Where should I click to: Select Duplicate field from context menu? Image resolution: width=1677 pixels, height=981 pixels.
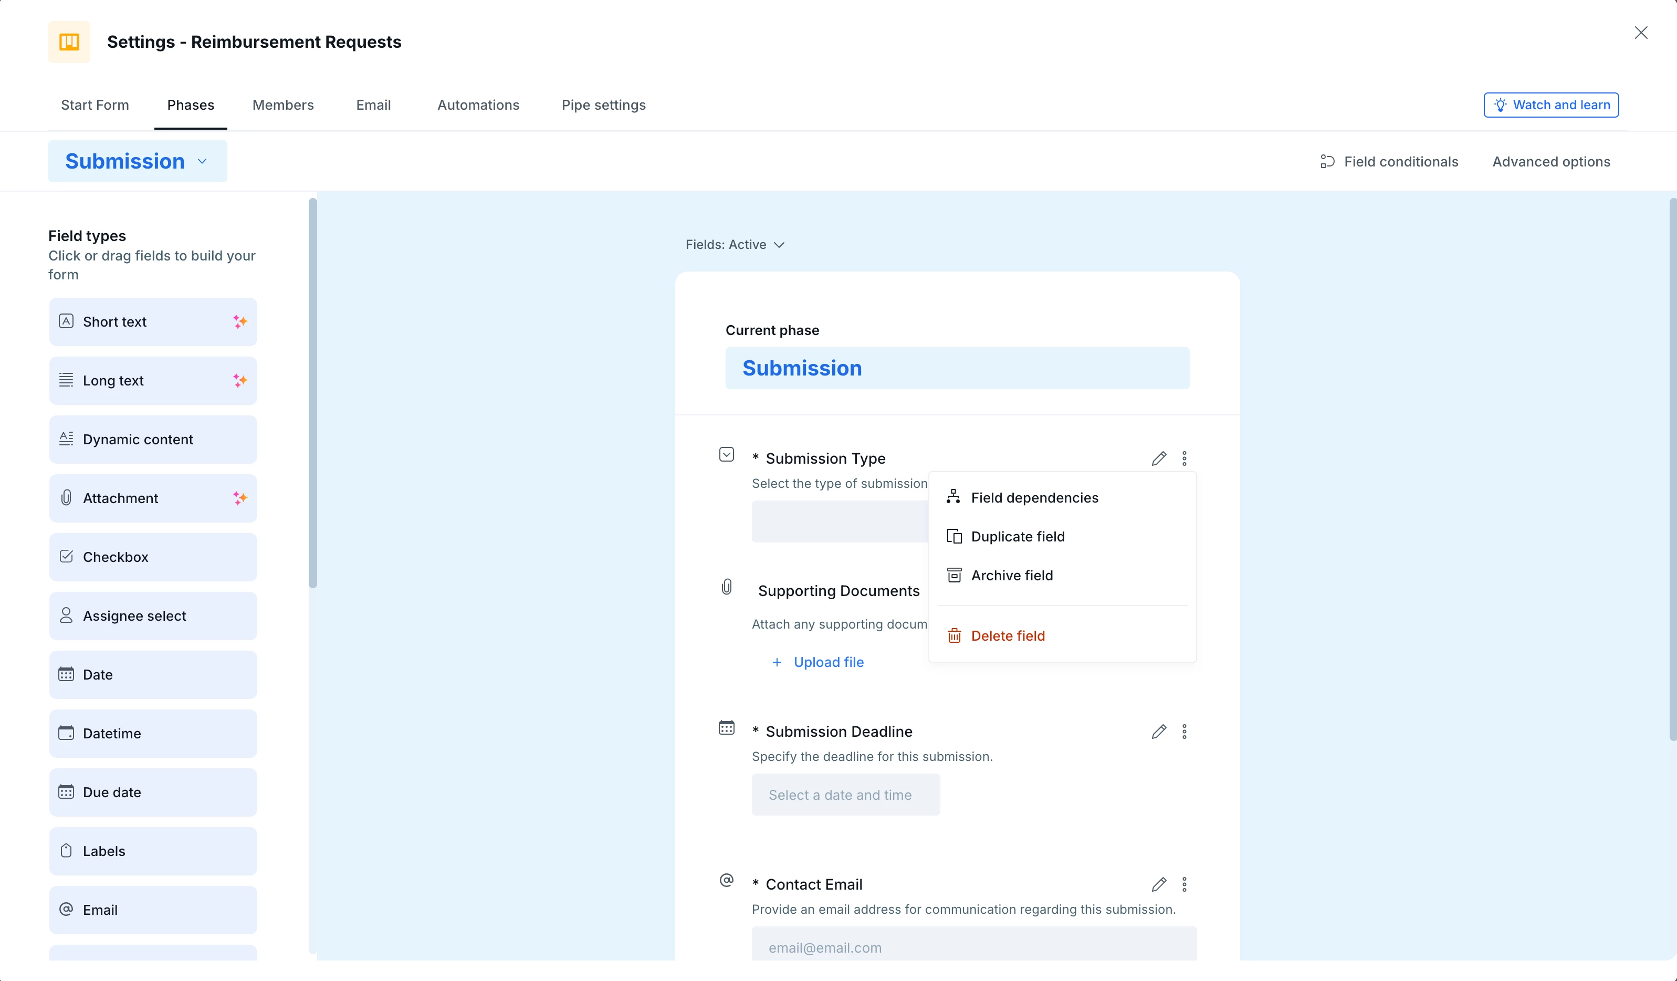(1017, 536)
